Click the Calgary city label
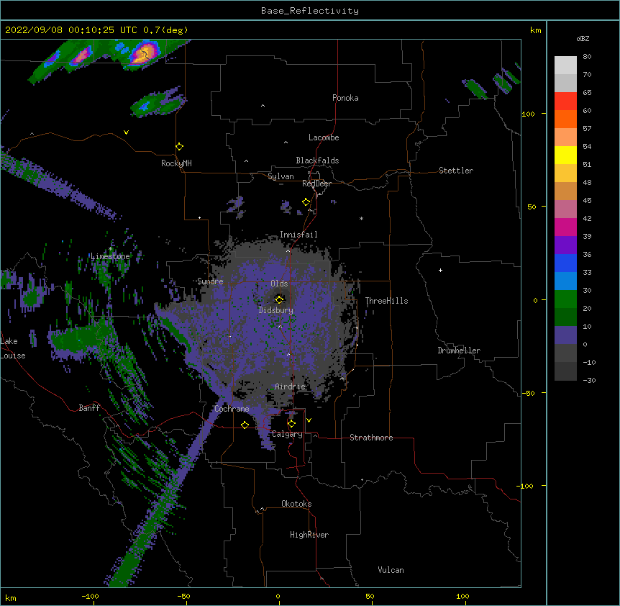 (287, 434)
